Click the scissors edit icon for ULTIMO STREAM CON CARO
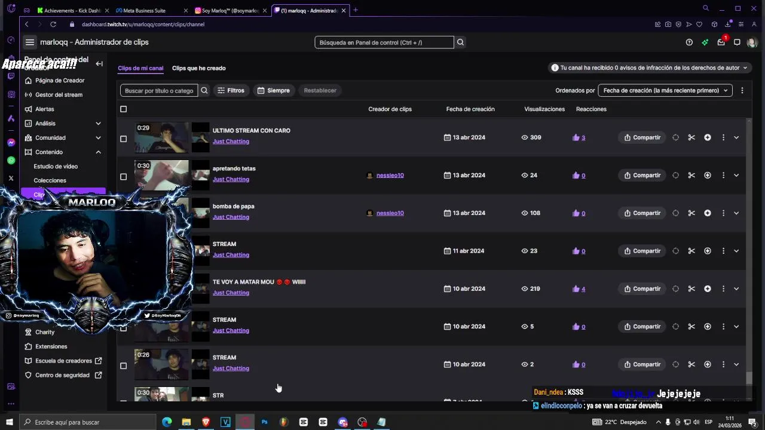This screenshot has width=765, height=430. pyautogui.click(x=691, y=137)
